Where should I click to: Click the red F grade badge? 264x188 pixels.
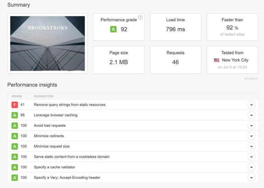pyautogui.click(x=15, y=105)
